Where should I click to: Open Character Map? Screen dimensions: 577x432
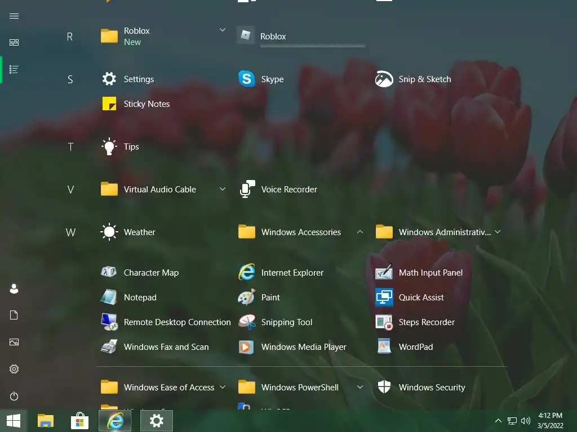(140, 273)
